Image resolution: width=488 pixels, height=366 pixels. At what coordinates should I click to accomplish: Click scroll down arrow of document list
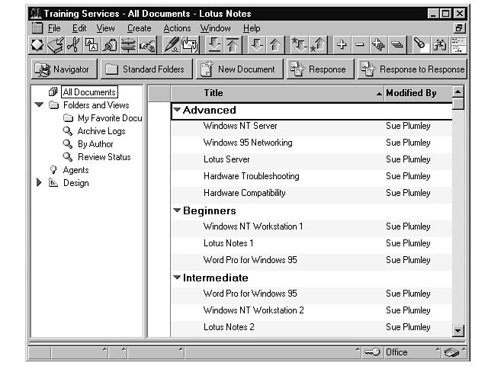(458, 330)
